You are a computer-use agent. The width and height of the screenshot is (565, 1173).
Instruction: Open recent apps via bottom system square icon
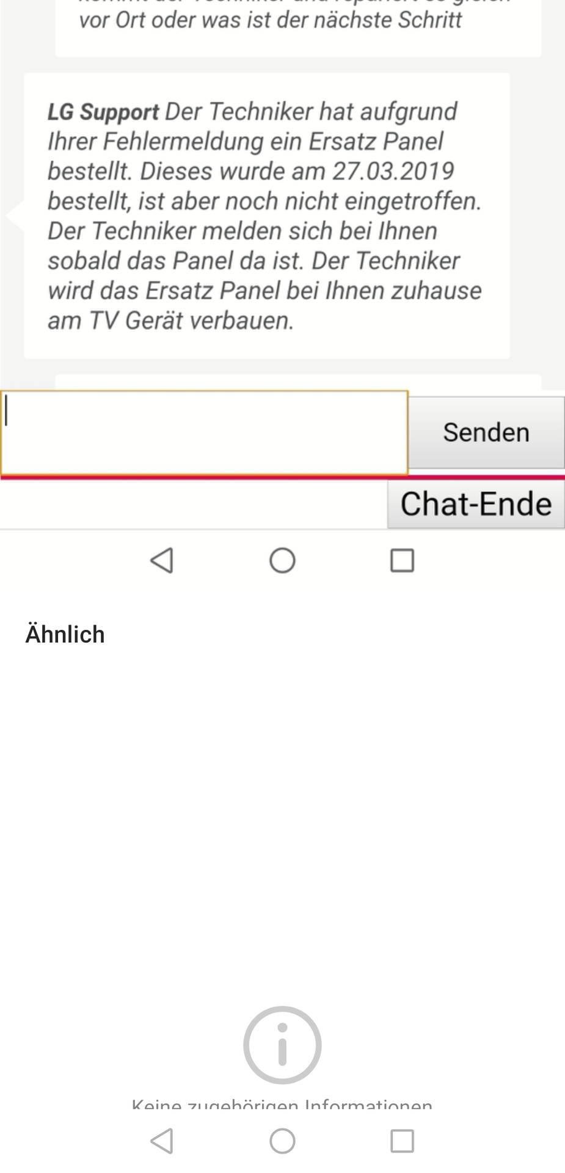tap(402, 1141)
